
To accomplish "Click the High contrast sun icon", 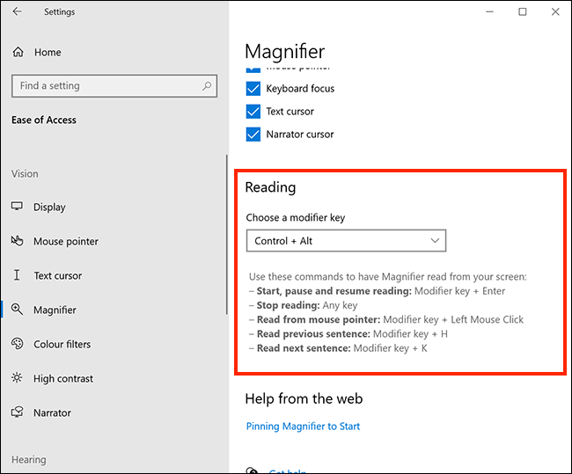I will click(x=17, y=378).
